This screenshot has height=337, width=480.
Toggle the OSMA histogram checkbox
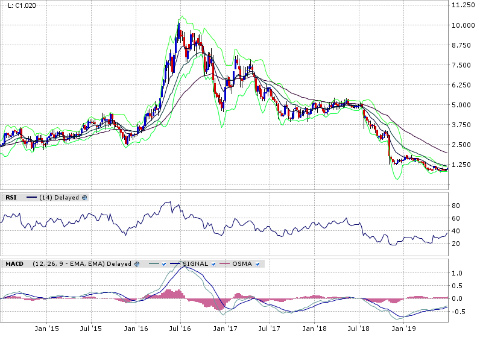click(257, 264)
